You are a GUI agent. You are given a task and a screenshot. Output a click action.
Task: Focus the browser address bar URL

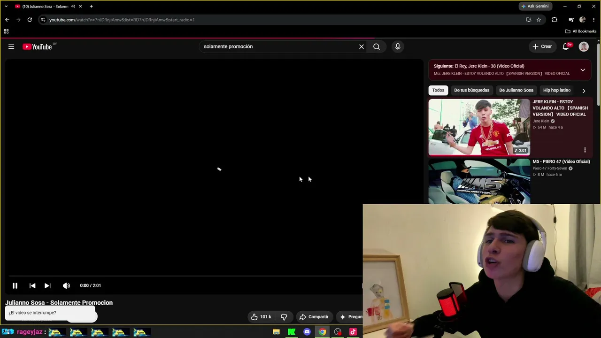tap(122, 20)
